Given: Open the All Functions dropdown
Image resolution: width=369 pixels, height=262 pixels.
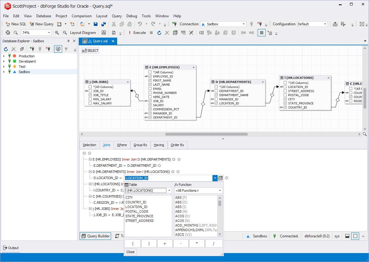Looking at the screenshot, I should point(220,190).
